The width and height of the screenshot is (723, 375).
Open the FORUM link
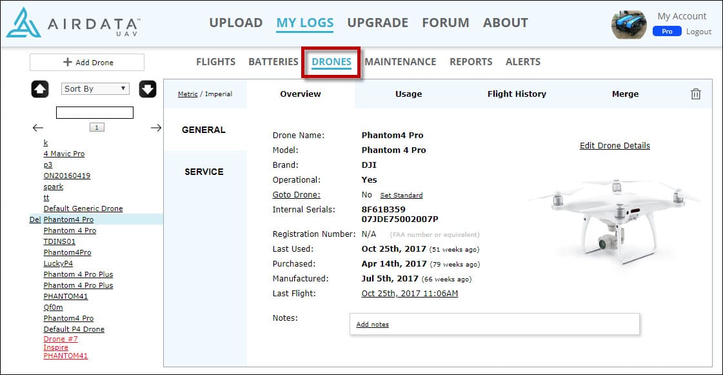click(446, 23)
